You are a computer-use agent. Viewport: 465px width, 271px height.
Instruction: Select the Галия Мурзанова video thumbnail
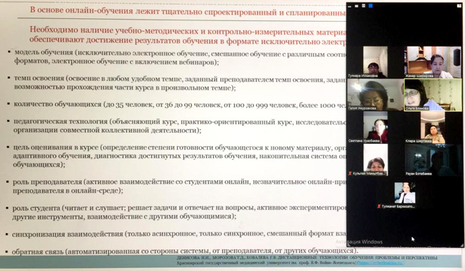(x=375, y=95)
